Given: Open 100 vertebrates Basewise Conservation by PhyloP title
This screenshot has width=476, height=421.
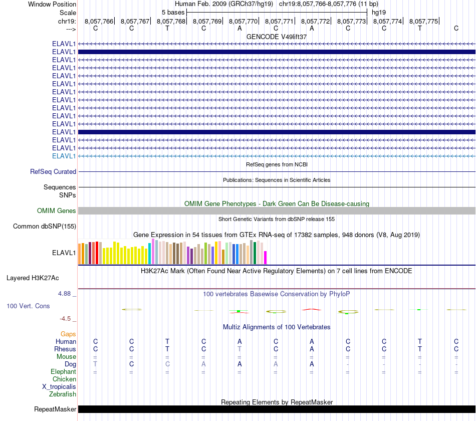Looking at the screenshot, I should pos(277,294).
